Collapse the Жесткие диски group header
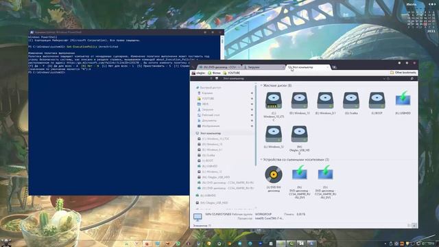 pyautogui.click(x=261, y=85)
